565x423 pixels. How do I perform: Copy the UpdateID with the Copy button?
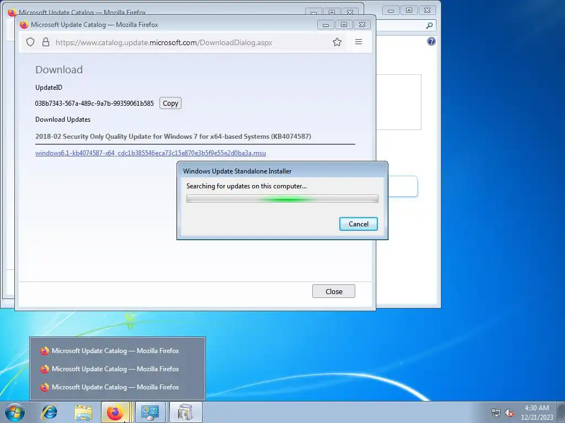pos(170,103)
